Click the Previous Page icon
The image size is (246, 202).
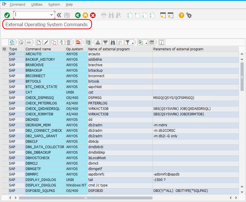pyautogui.click(x=137, y=15)
